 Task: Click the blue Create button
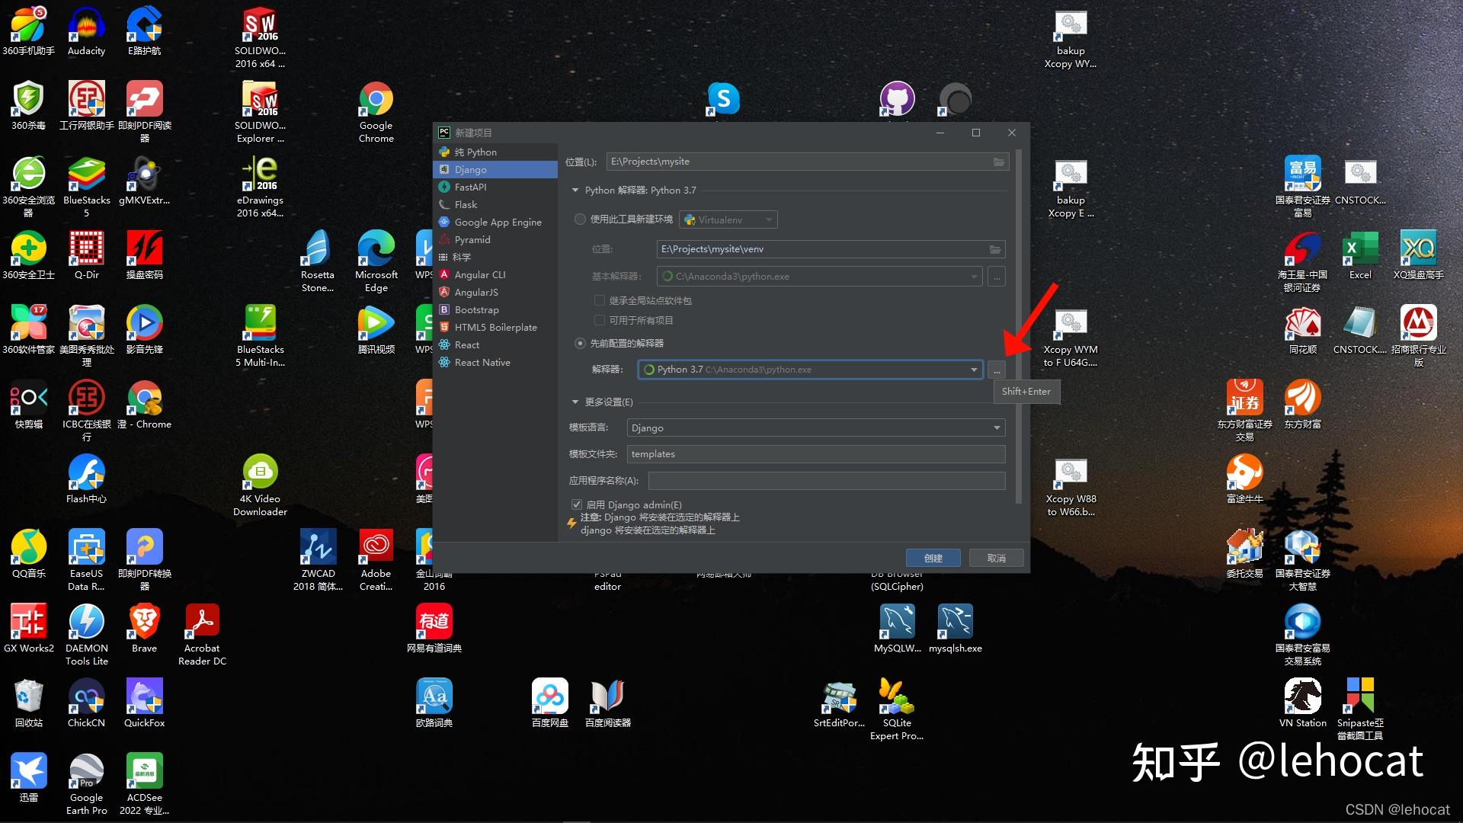click(x=933, y=558)
